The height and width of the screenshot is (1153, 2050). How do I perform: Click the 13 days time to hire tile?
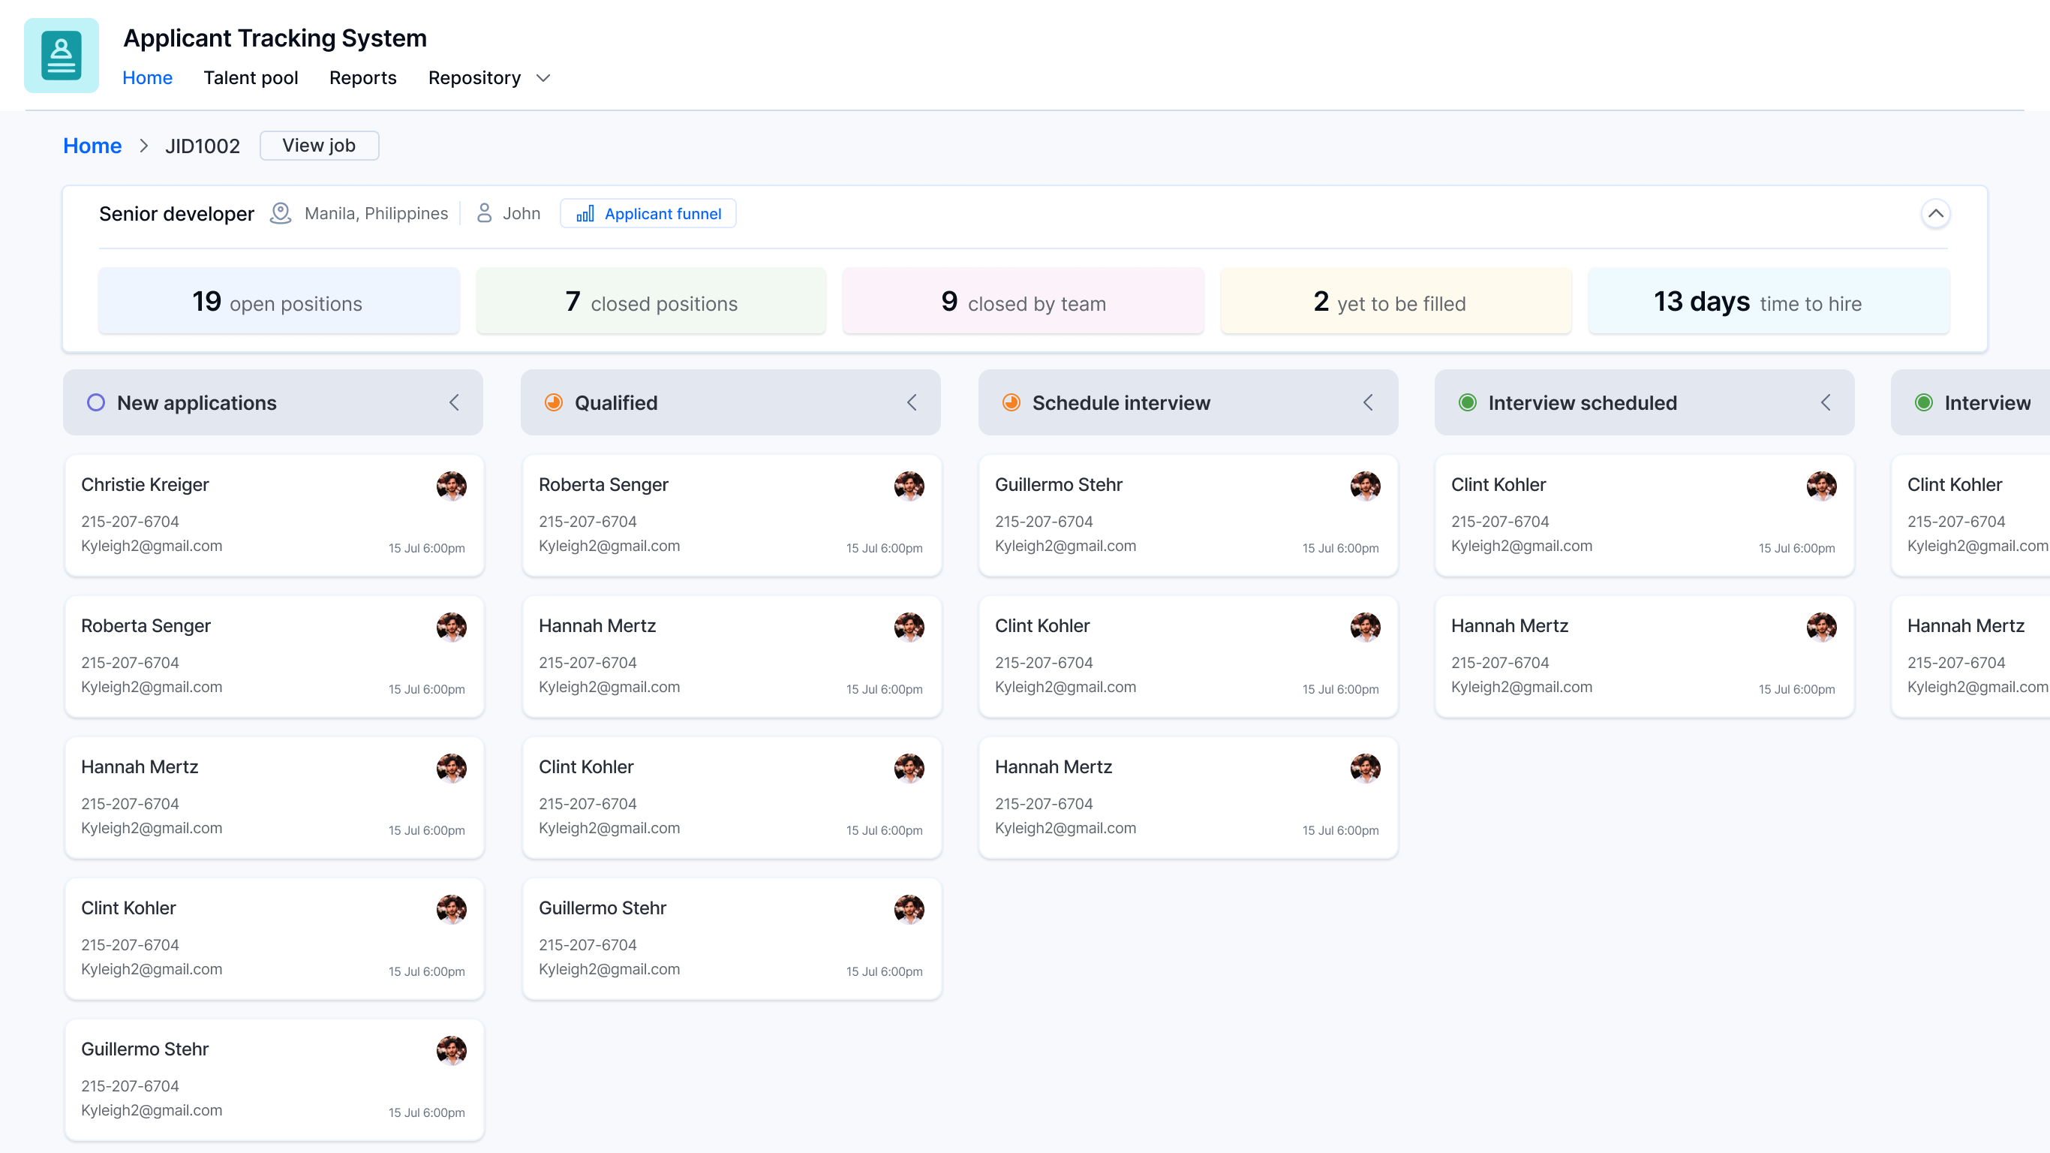pyautogui.click(x=1769, y=301)
